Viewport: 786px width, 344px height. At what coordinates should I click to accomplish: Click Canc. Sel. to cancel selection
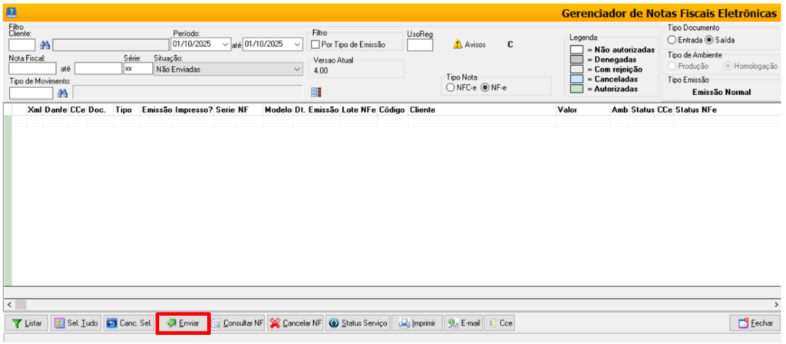[x=129, y=323]
